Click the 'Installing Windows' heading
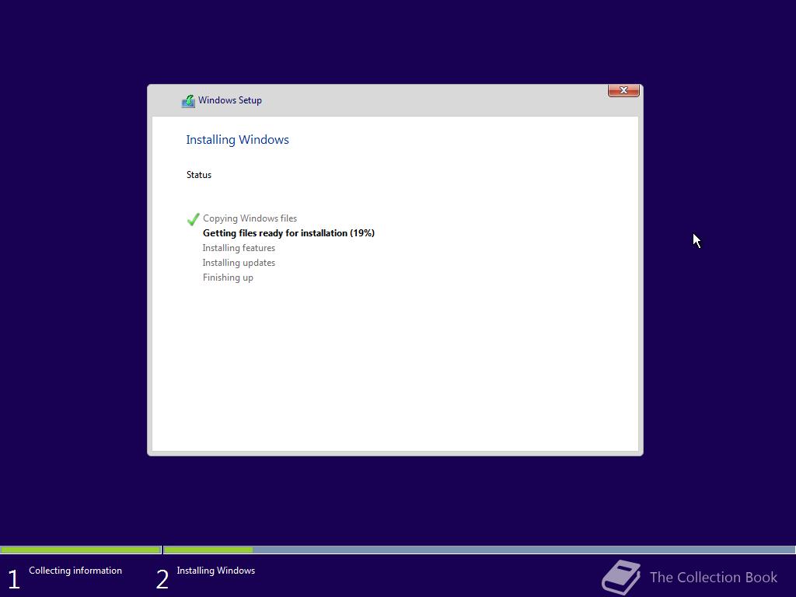 [237, 140]
